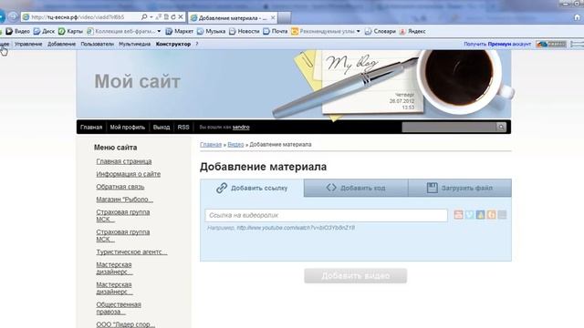
Task: Open the RSS feed link
Action: [x=183, y=128]
